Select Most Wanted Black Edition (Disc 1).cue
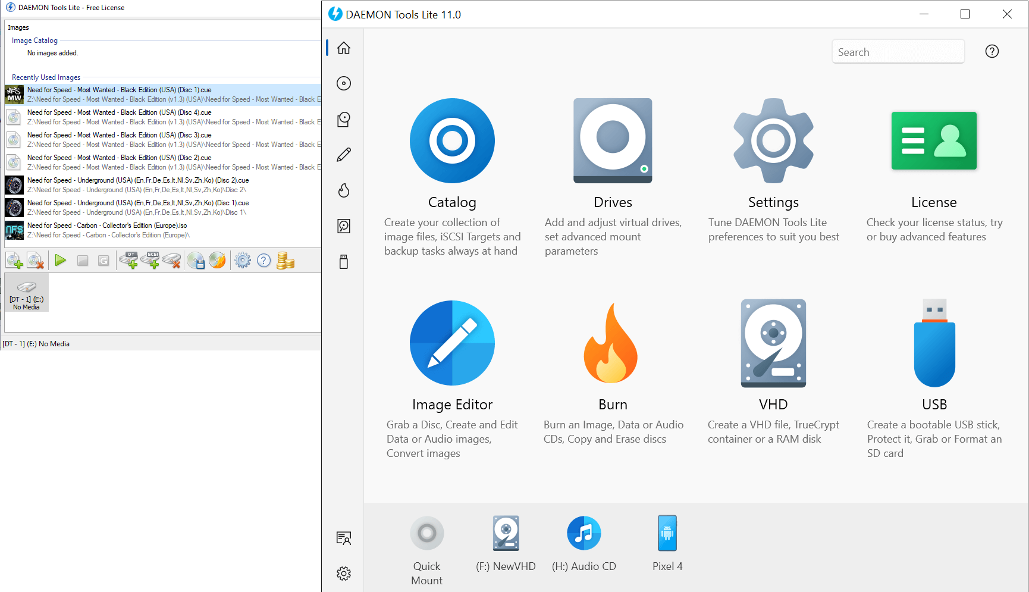The height and width of the screenshot is (592, 1029). pyautogui.click(x=163, y=95)
